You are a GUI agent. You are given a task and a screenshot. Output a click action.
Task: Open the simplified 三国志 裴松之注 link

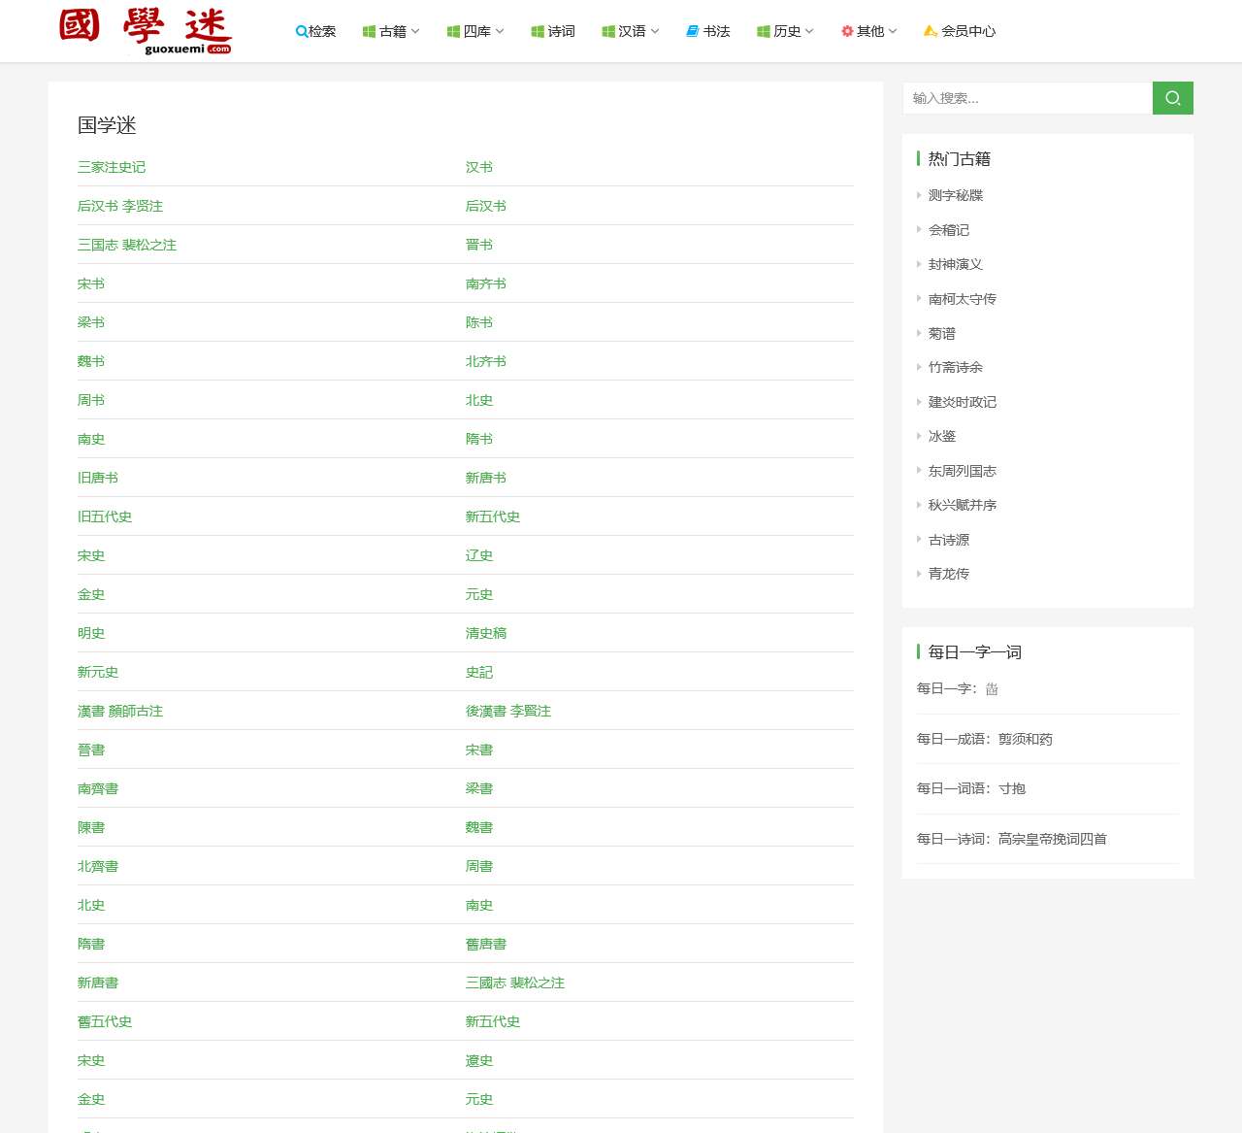tap(127, 245)
